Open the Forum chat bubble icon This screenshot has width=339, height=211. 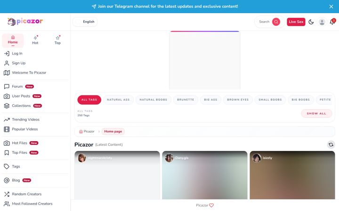pos(7,87)
